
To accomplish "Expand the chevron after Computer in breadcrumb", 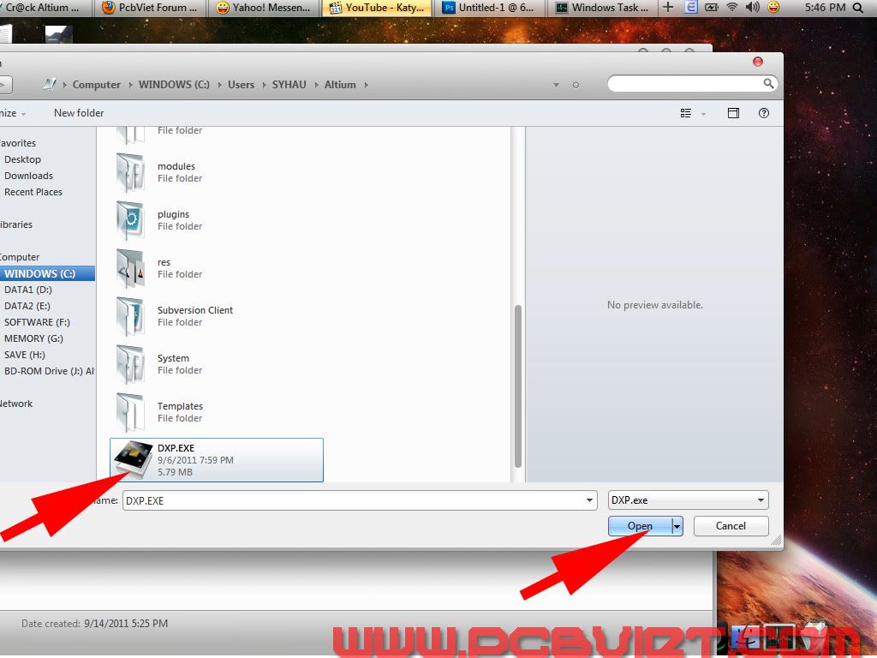I will click(x=130, y=85).
